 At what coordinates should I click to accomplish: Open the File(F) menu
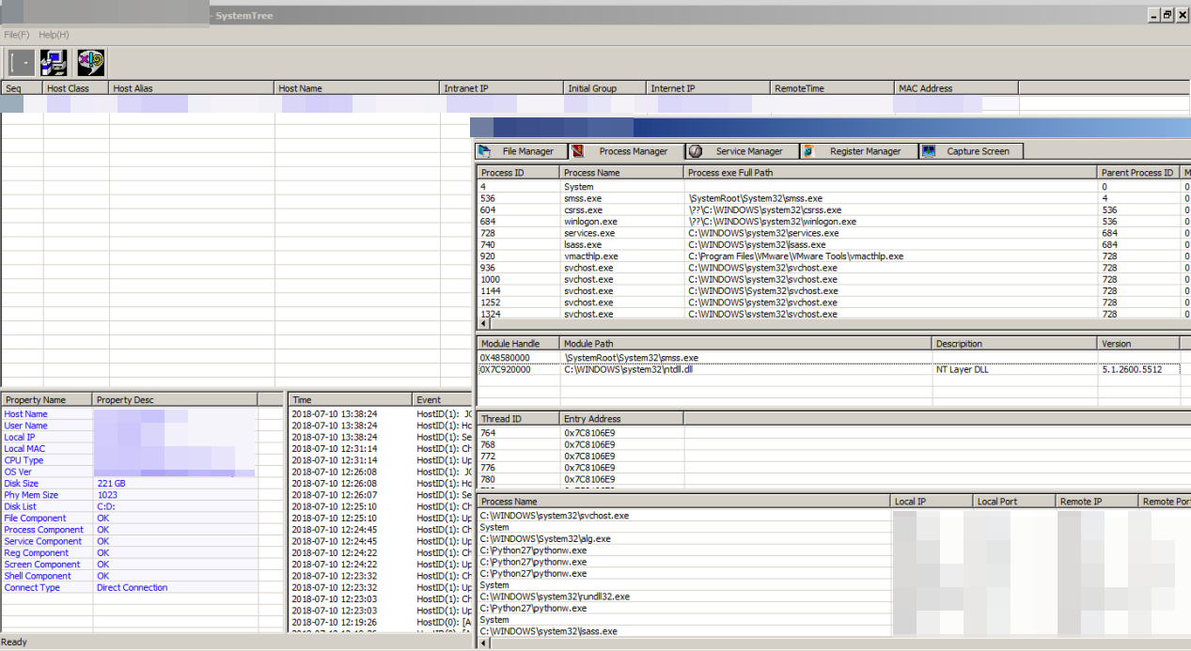pos(17,35)
